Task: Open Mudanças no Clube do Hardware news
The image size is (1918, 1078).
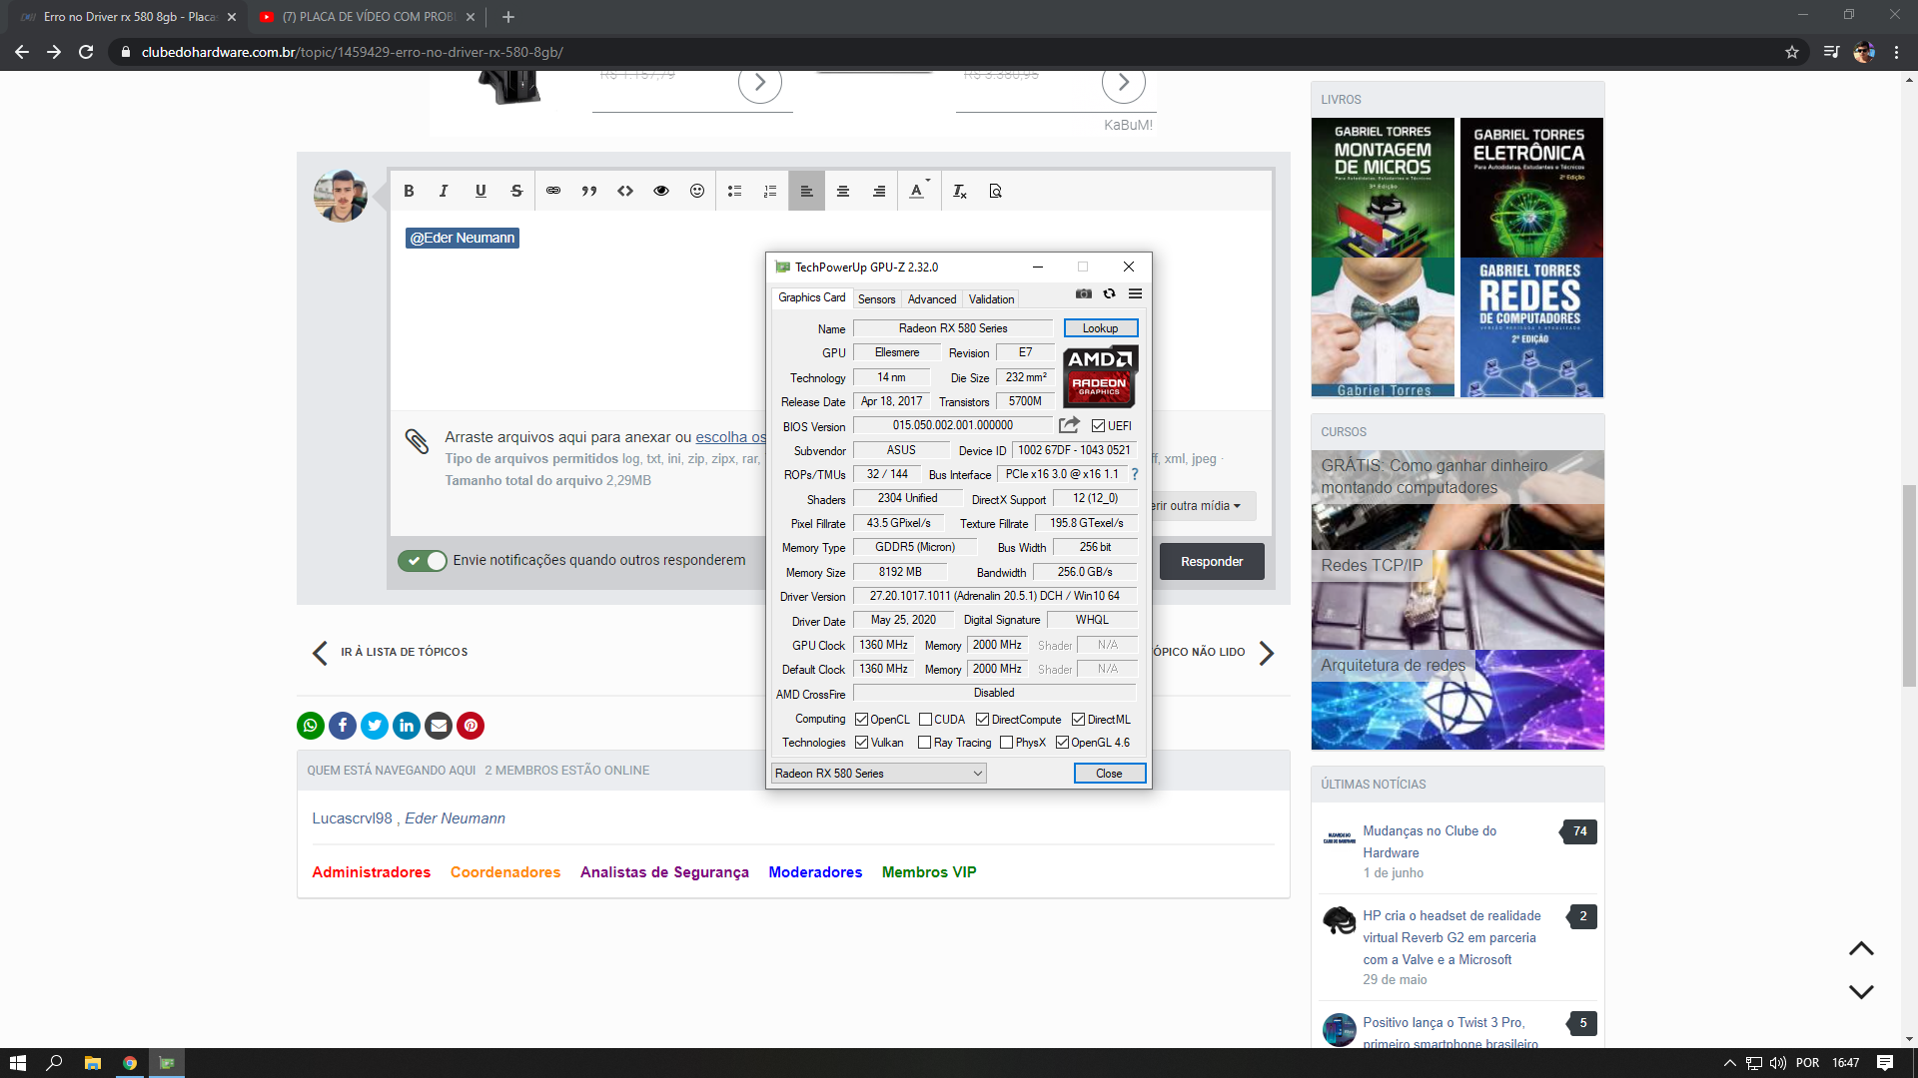Action: point(1430,841)
